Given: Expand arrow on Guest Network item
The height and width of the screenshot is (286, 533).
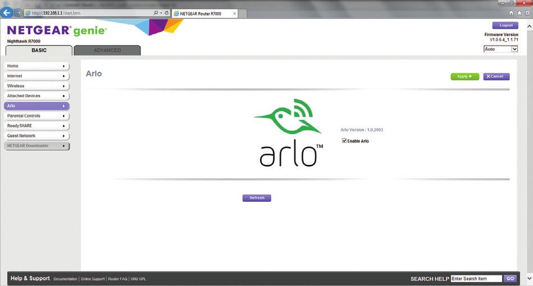Looking at the screenshot, I should click(63, 136).
